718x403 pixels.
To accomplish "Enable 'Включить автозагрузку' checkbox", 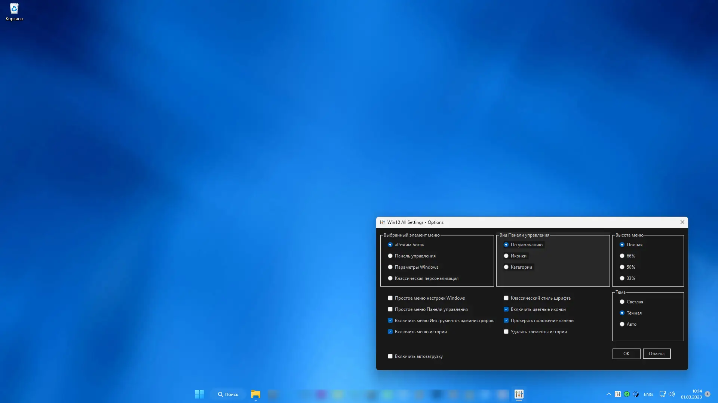I will 390,356.
